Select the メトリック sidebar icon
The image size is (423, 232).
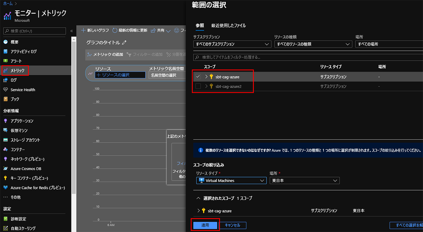pos(5,71)
